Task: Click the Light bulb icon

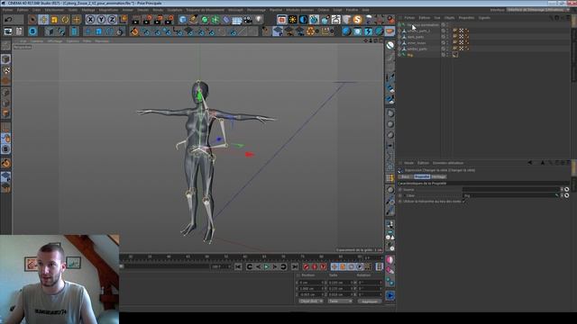Action: tap(259, 20)
